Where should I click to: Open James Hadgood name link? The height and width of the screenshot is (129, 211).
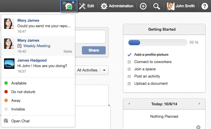pyautogui.click(x=32, y=60)
